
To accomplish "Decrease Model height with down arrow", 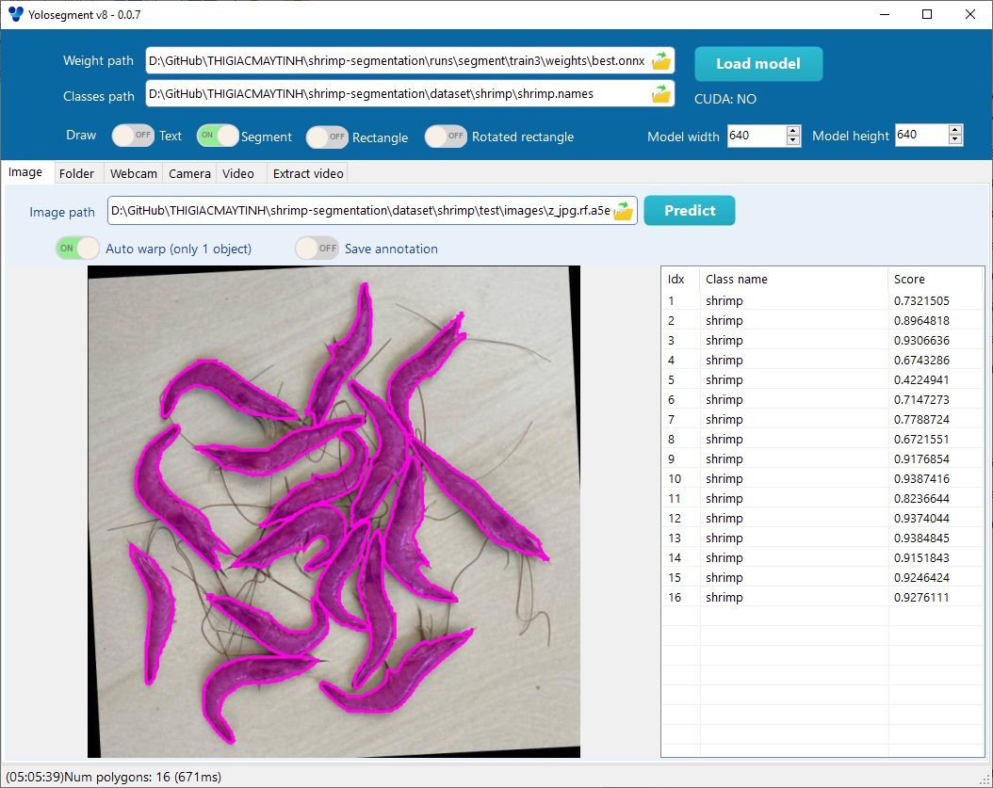I will (x=956, y=141).
